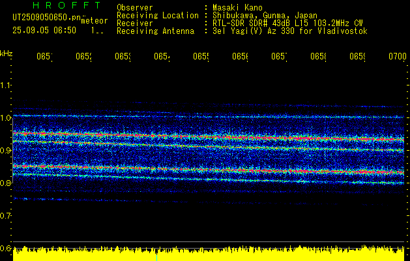Viewport: 410px width, 261px height.
Task: Click the kHz axis unit label
Action: [x=7, y=54]
